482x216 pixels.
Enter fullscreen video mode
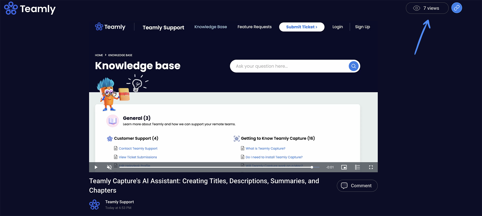(x=371, y=167)
